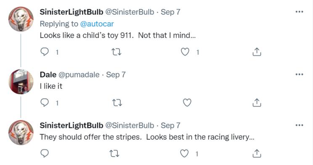
Task: Open more options for the first tweet
Action: pyautogui.click(x=300, y=12)
